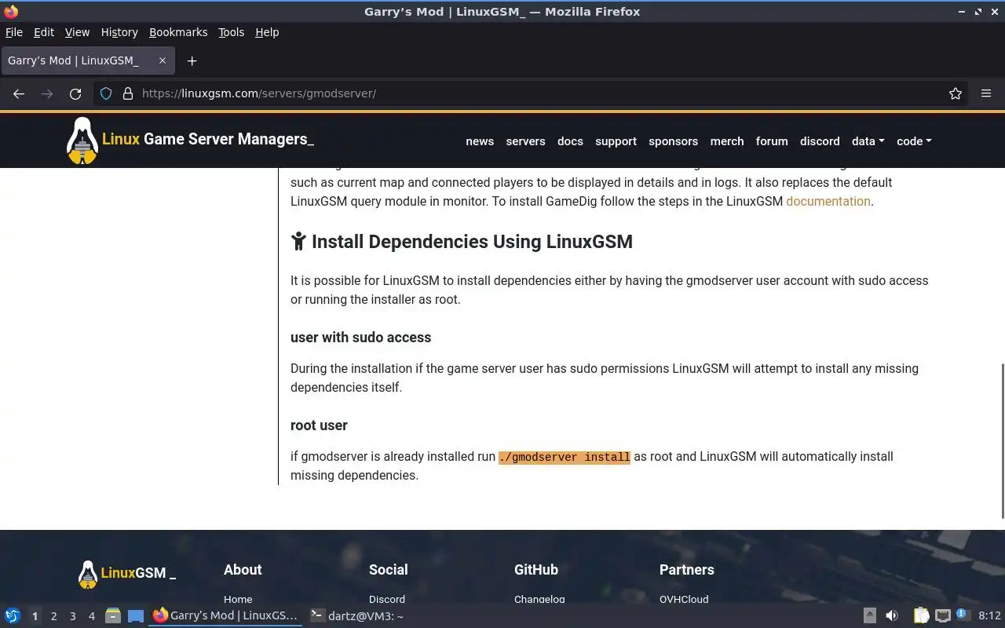Viewport: 1005px width, 628px height.
Task: Open the desktop start menu icon in taskbar
Action: coord(13,616)
